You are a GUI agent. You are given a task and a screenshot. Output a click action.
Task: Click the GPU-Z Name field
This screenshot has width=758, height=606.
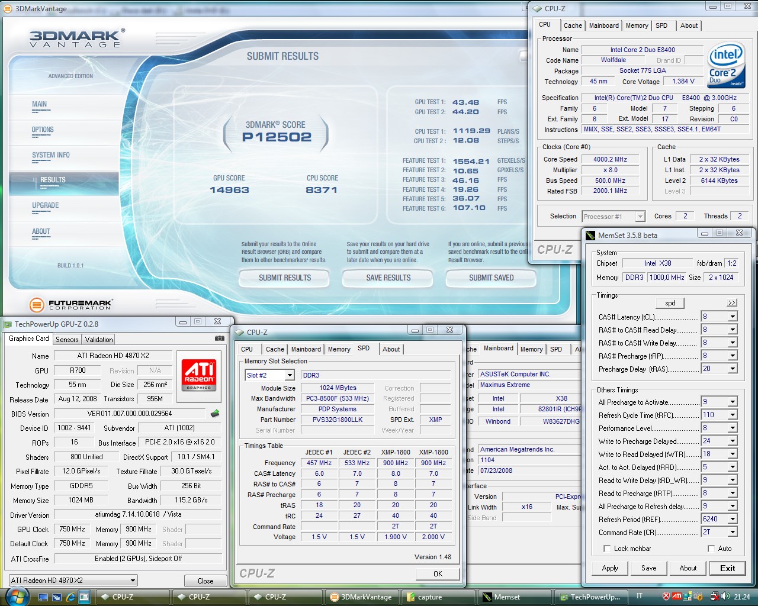click(x=113, y=356)
